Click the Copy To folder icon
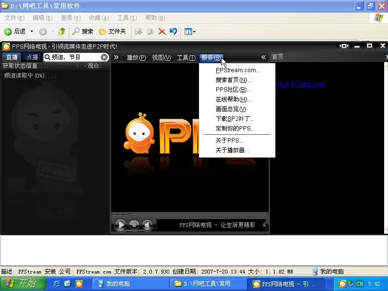 click(x=150, y=32)
